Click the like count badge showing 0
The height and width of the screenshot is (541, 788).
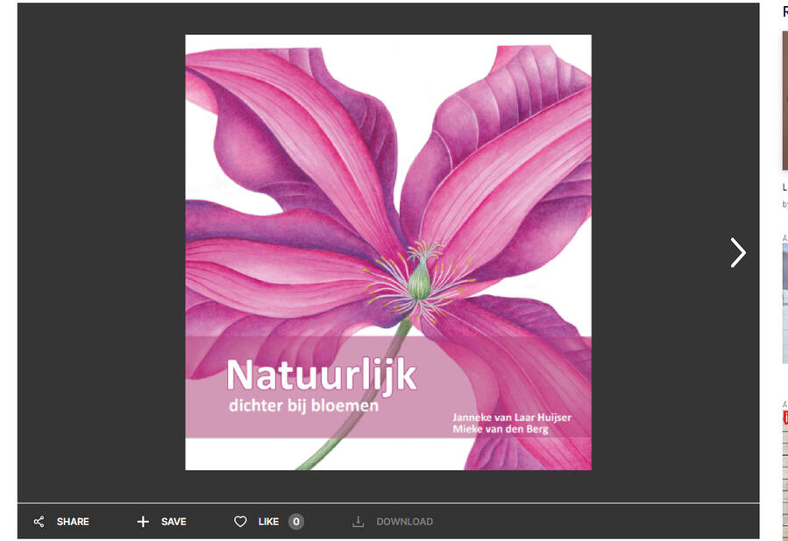point(296,522)
